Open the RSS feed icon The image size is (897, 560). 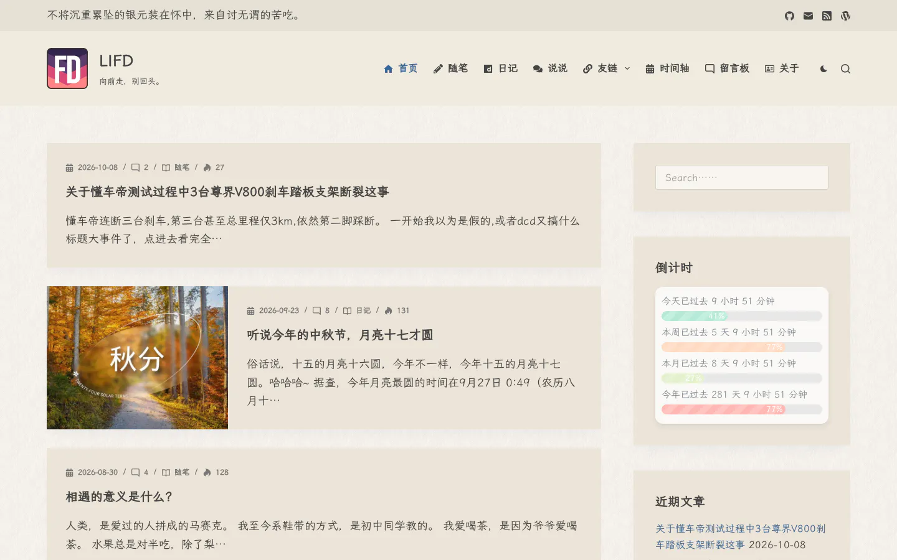827,16
